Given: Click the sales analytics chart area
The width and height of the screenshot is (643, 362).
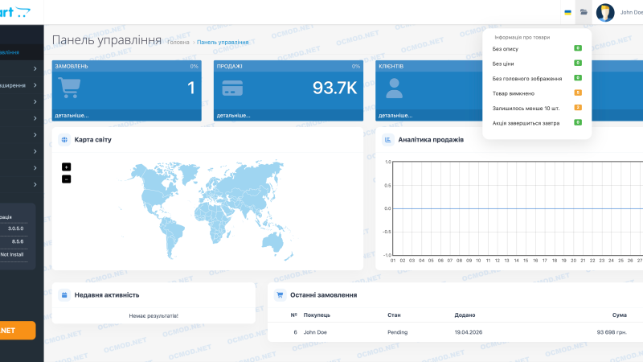Looking at the screenshot, I should [518, 208].
